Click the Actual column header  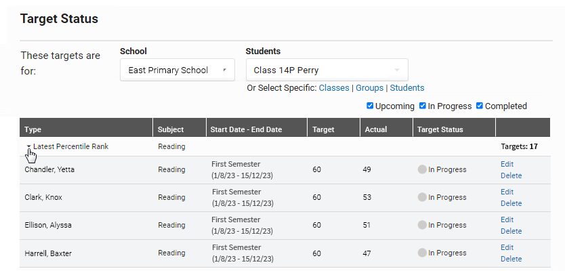386,127
